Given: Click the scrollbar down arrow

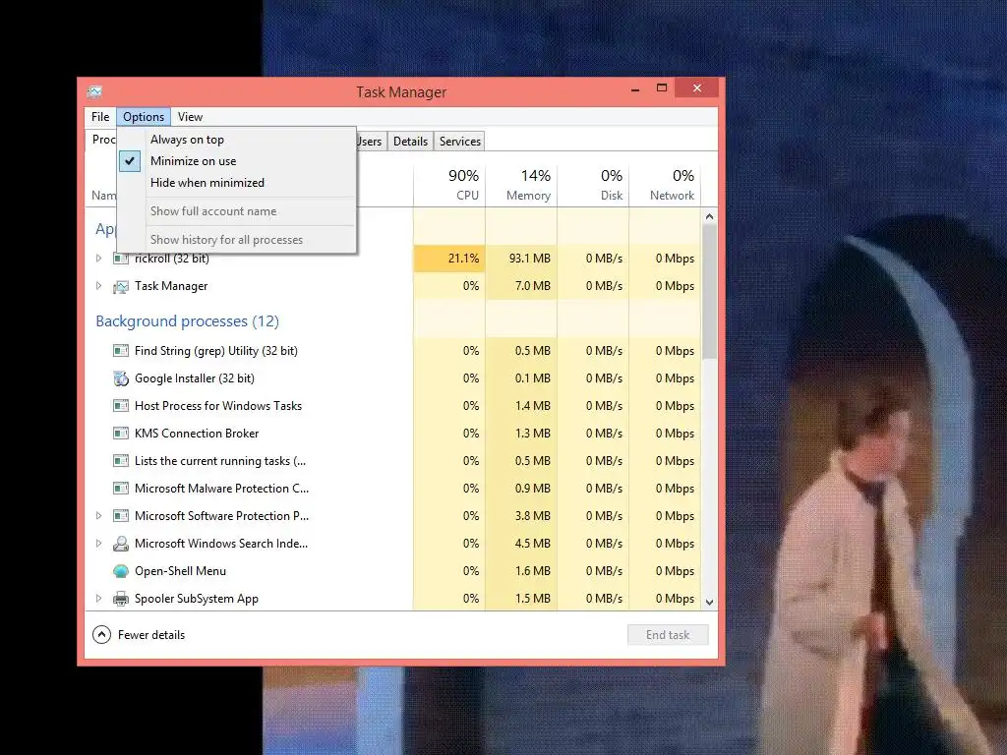Looking at the screenshot, I should [x=710, y=603].
